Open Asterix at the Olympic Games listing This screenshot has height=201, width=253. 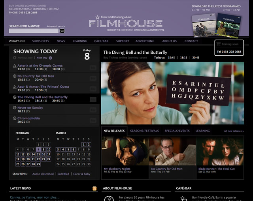[x=40, y=66]
